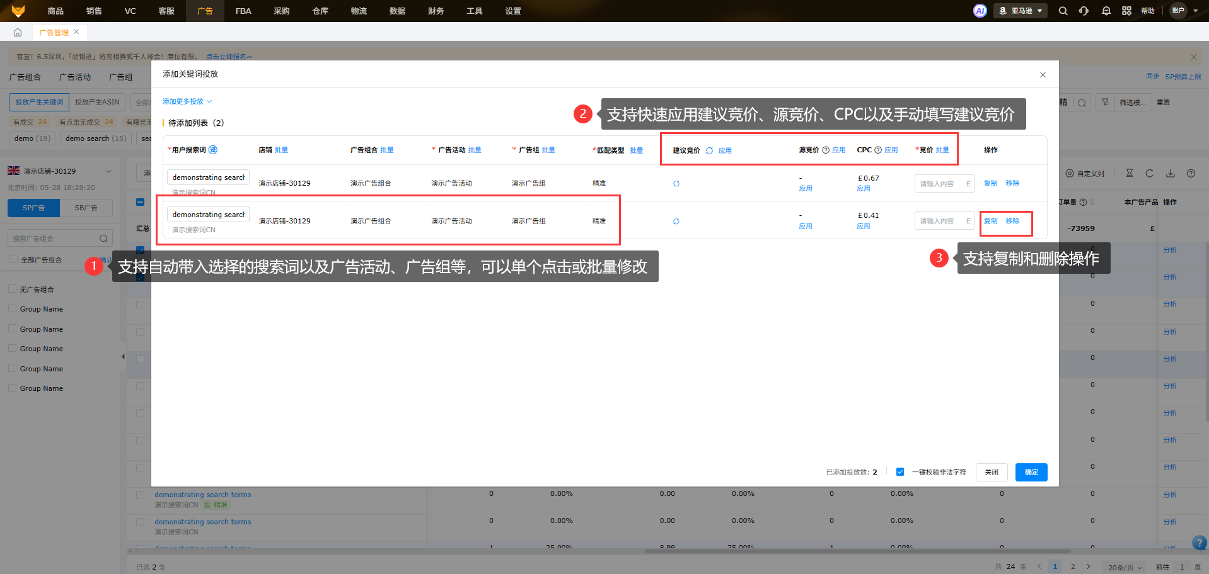
Task: Click 移除 link in second keyword row
Action: pos(1012,221)
